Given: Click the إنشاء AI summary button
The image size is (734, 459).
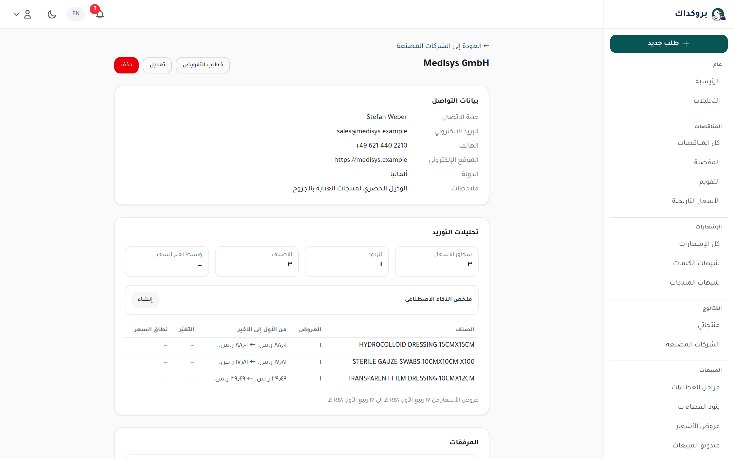Looking at the screenshot, I should [x=145, y=300].
